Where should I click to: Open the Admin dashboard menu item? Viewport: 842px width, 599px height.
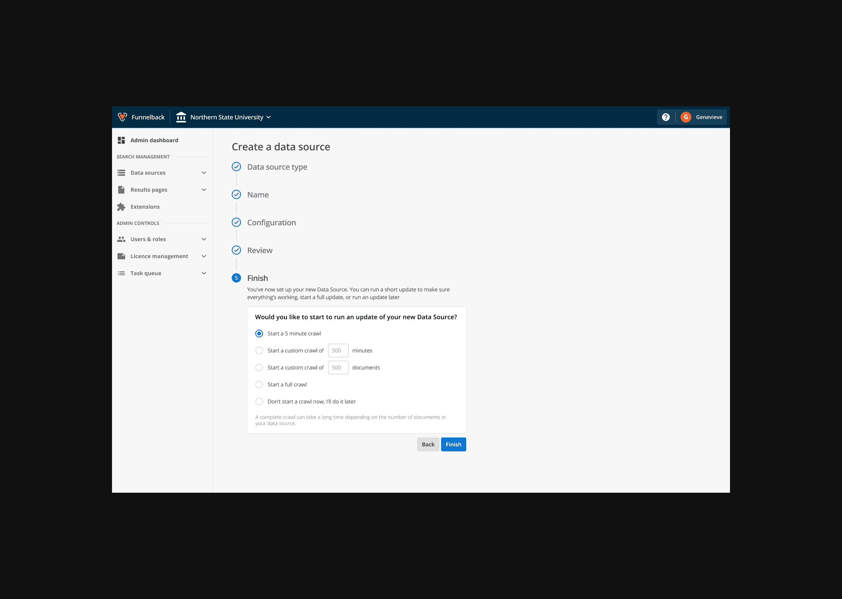(154, 140)
